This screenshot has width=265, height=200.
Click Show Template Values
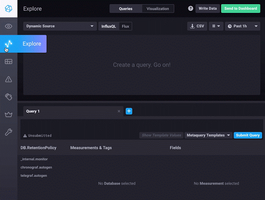point(161,135)
